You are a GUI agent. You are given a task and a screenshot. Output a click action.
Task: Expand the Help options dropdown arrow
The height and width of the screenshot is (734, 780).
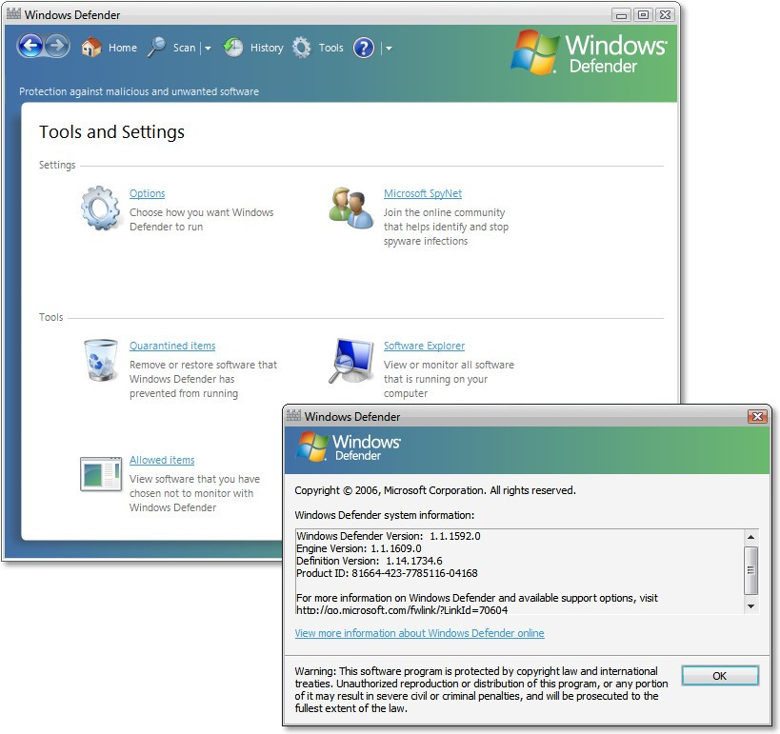[389, 49]
